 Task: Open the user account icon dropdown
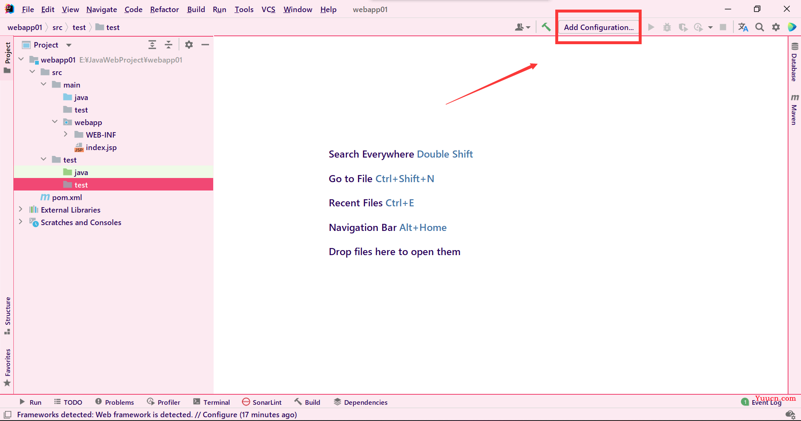pos(522,27)
